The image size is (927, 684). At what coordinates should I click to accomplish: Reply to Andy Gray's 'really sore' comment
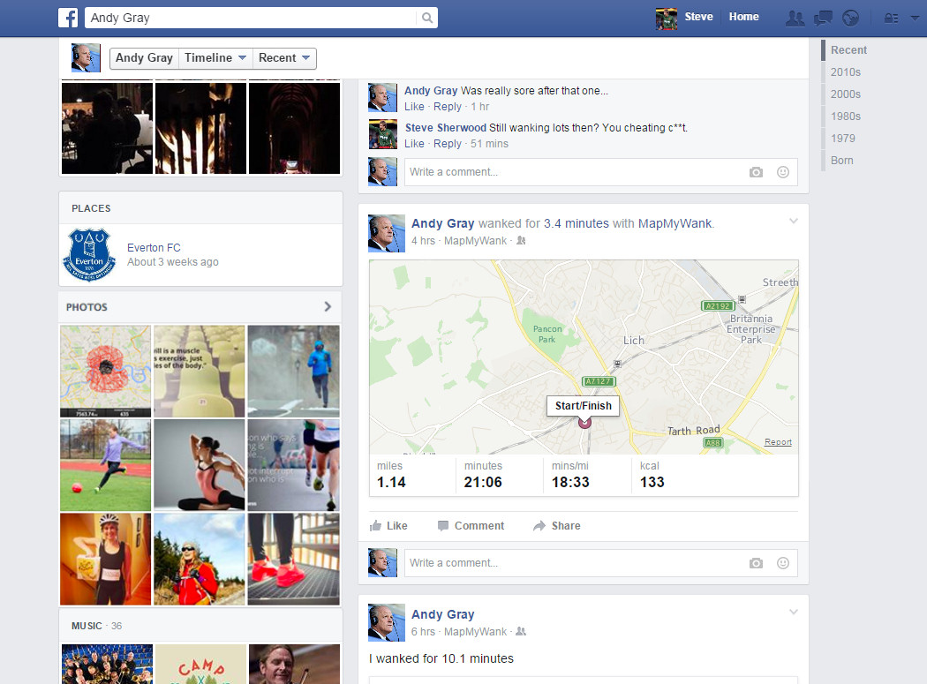click(447, 107)
